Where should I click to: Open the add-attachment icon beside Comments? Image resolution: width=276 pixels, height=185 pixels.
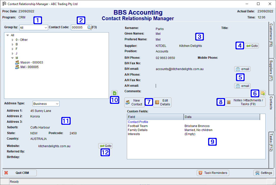[263, 93]
